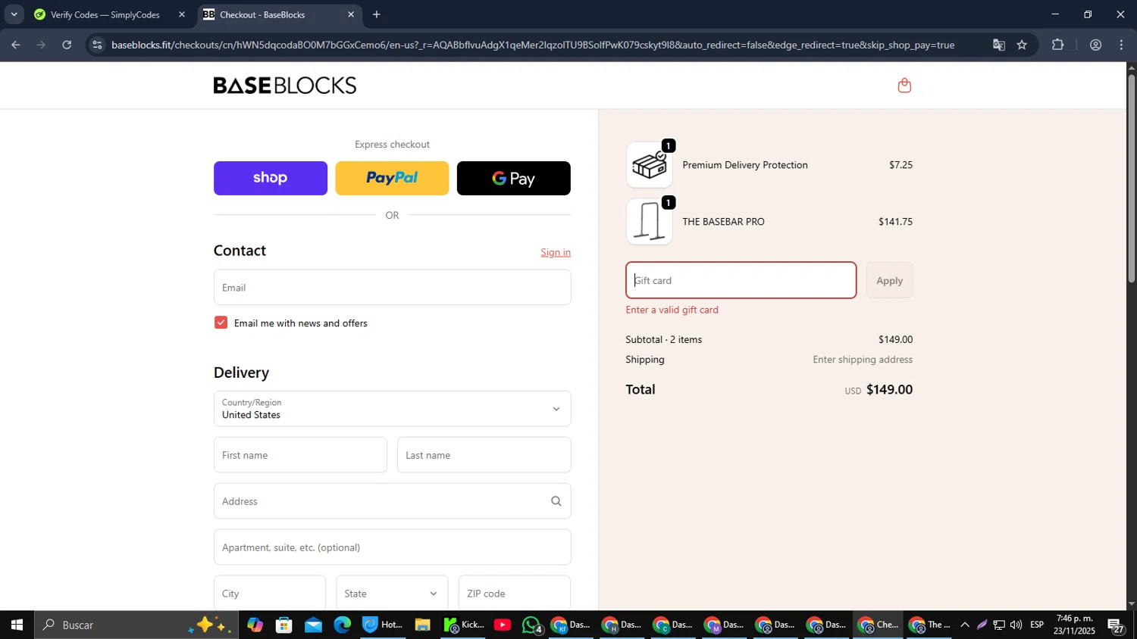Screen dimensions: 1137x639
Task: Show hidden system tray icons
Action: [964, 625]
